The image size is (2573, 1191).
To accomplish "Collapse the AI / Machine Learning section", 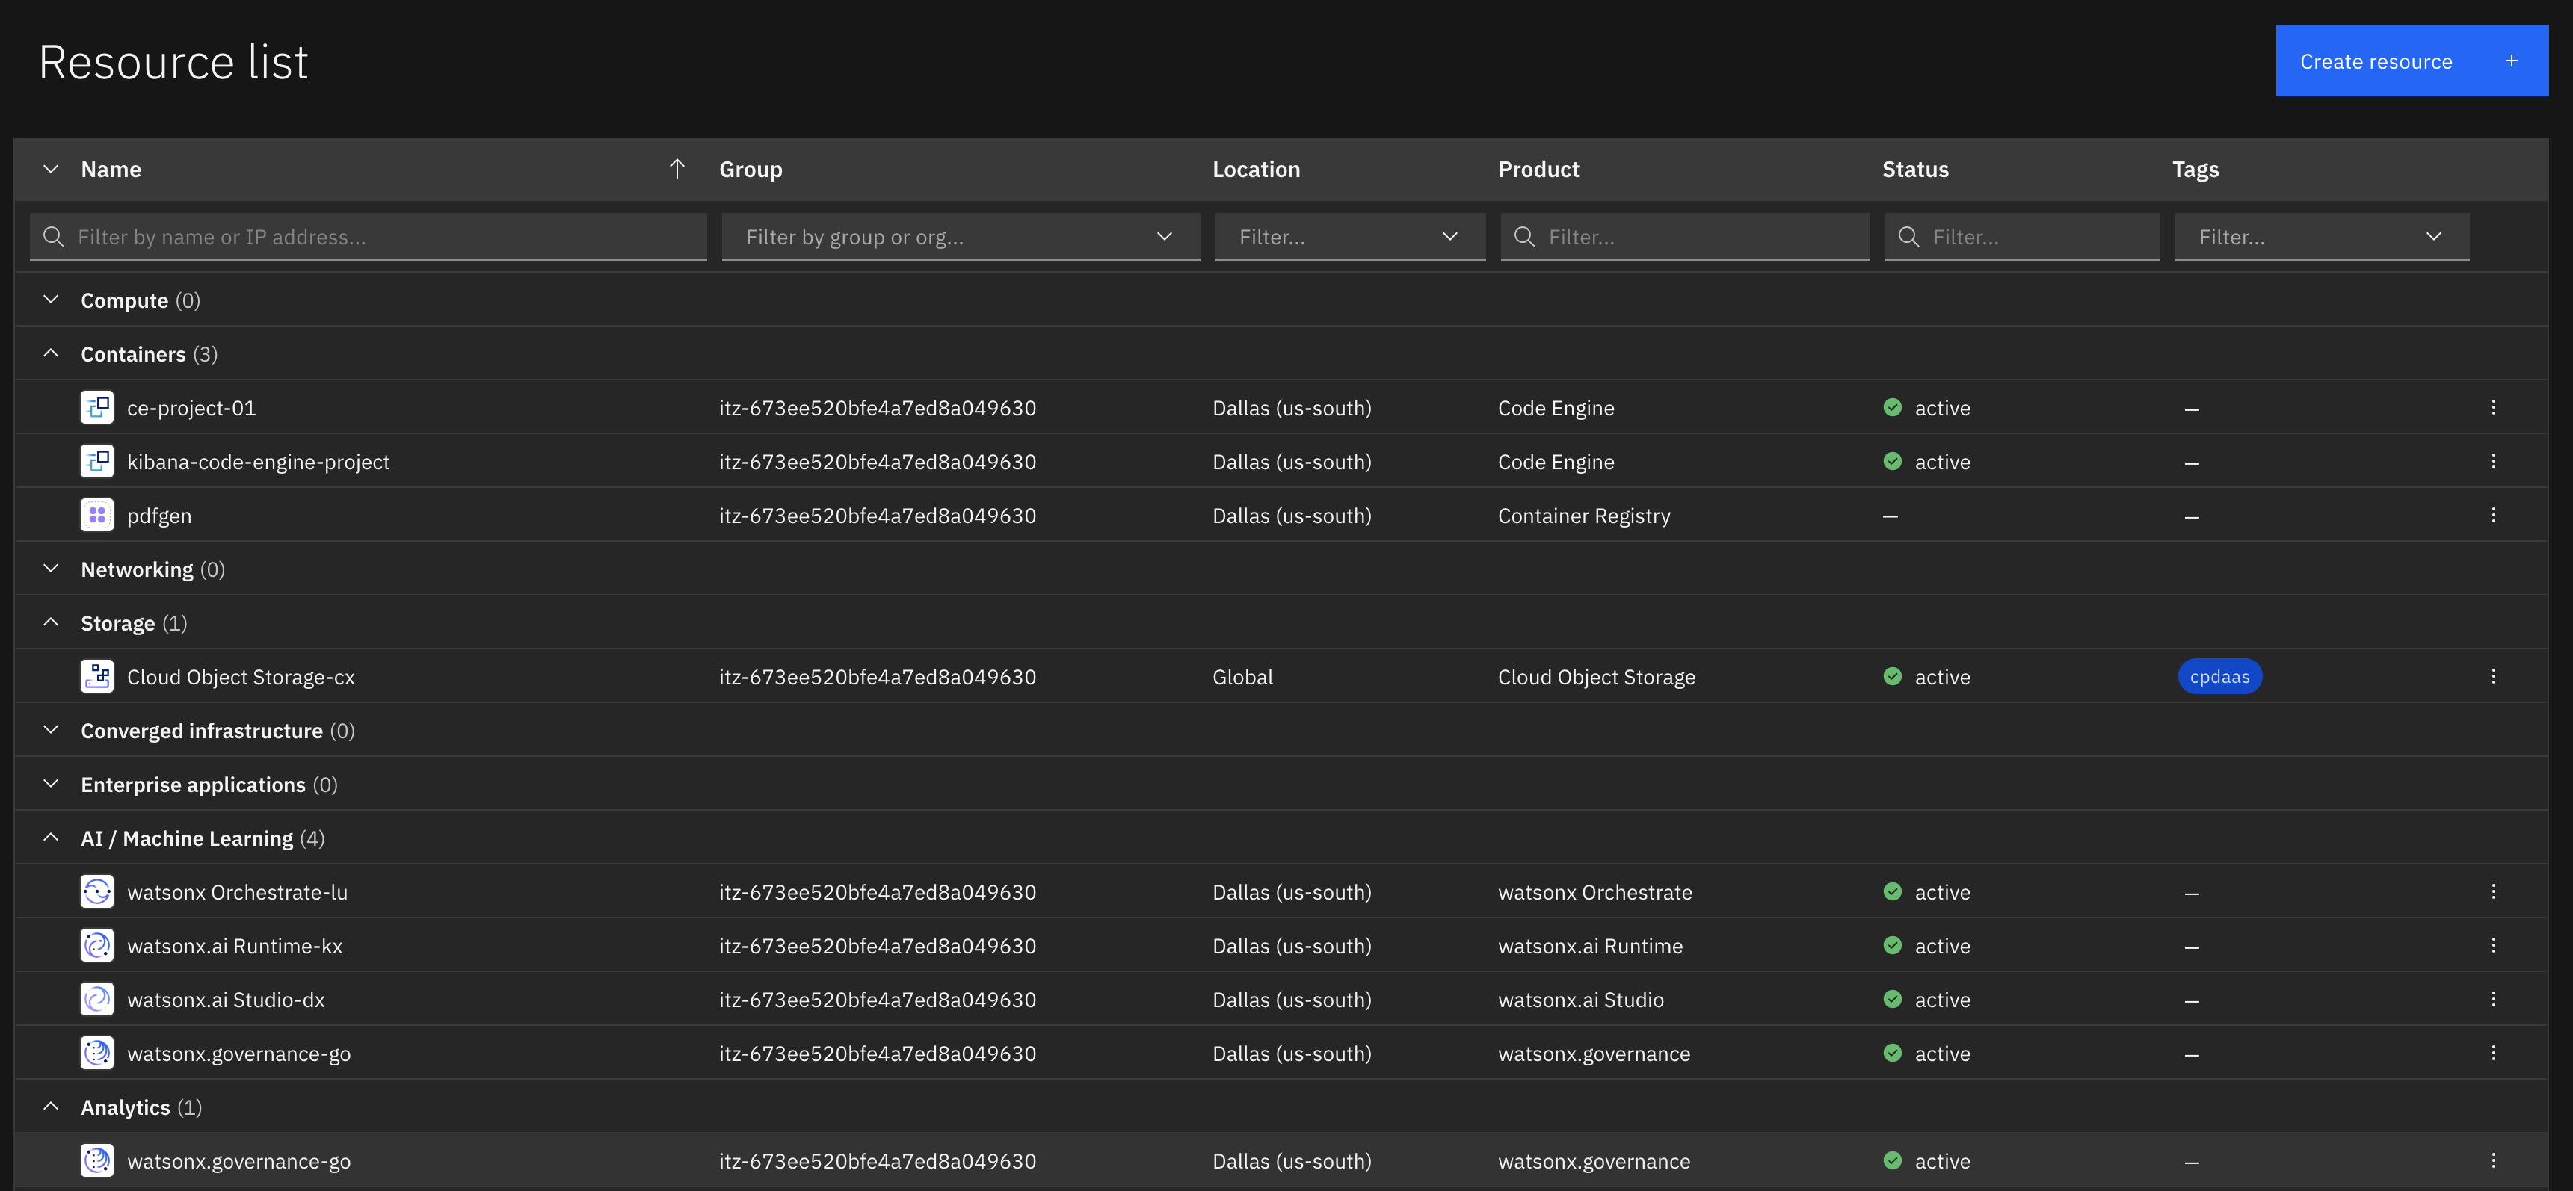I will pyautogui.click(x=51, y=838).
